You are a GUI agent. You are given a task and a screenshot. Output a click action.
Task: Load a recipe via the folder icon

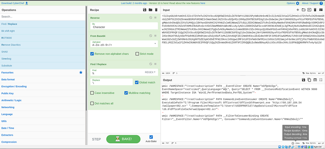[x=150, y=10]
